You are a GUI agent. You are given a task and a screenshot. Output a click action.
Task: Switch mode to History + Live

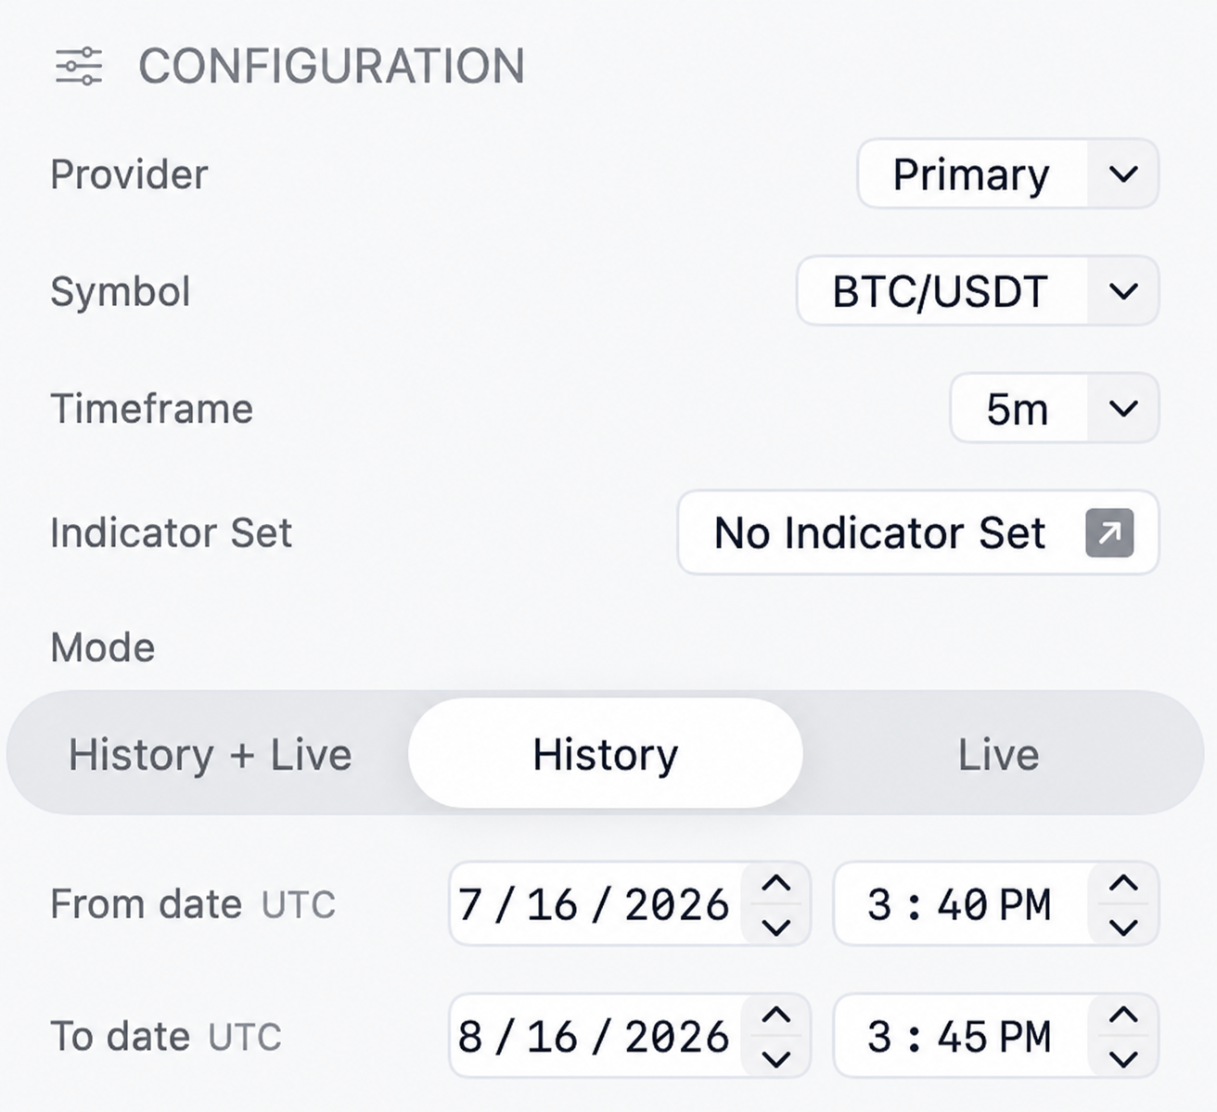pos(211,754)
